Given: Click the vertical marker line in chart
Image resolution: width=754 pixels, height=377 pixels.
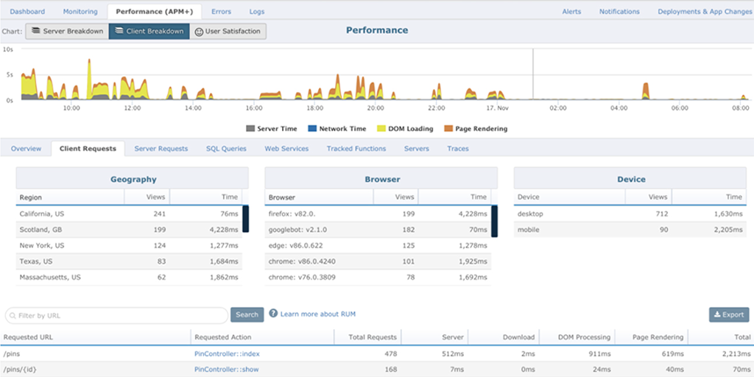Looking at the screenshot, I should click(533, 74).
